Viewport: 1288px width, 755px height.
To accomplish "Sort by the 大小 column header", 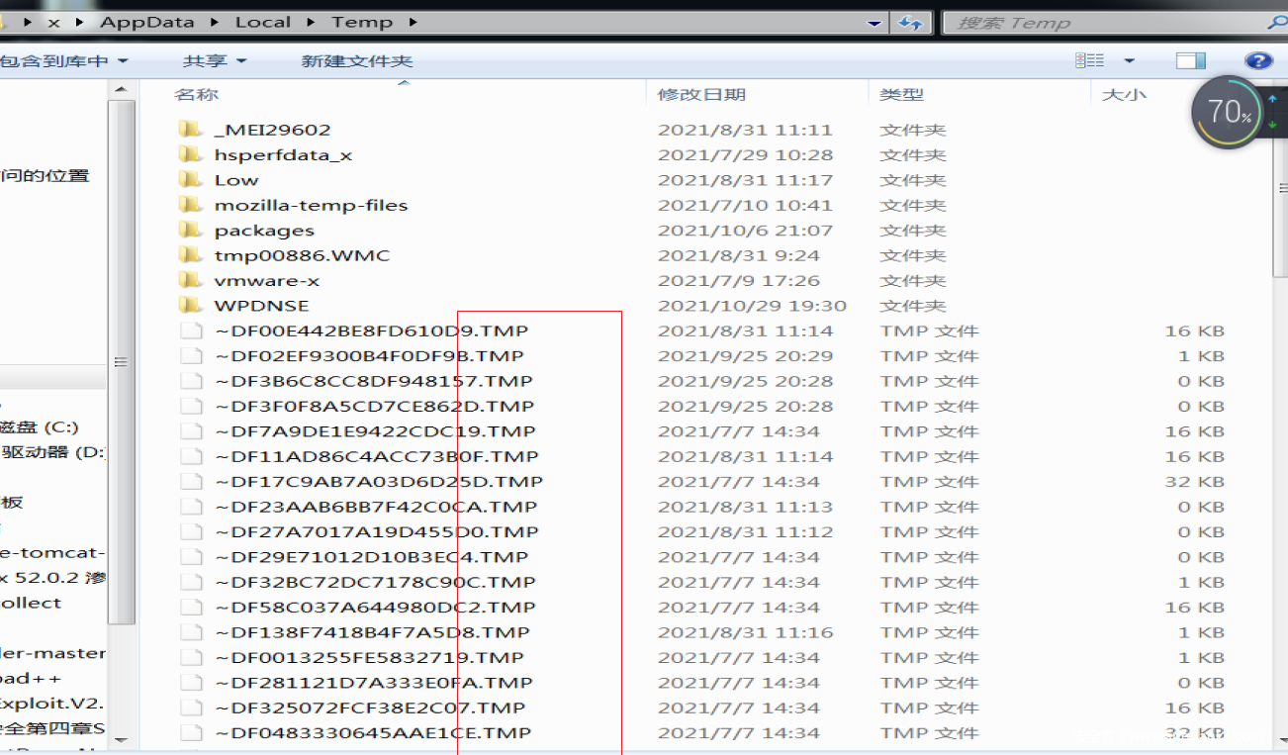I will (1124, 95).
